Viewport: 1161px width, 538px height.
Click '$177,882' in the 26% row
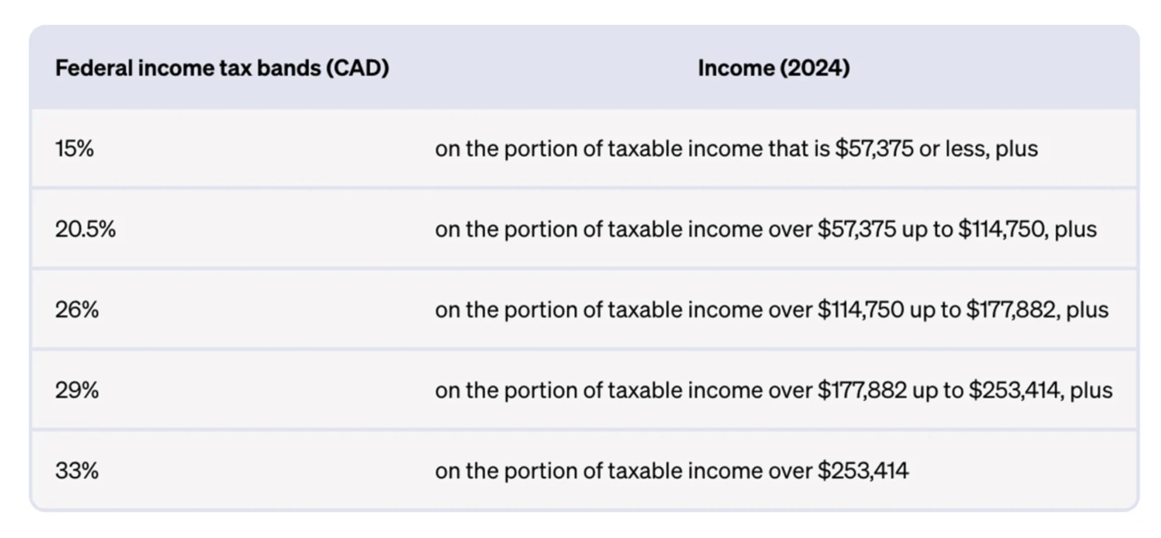coord(1011,310)
